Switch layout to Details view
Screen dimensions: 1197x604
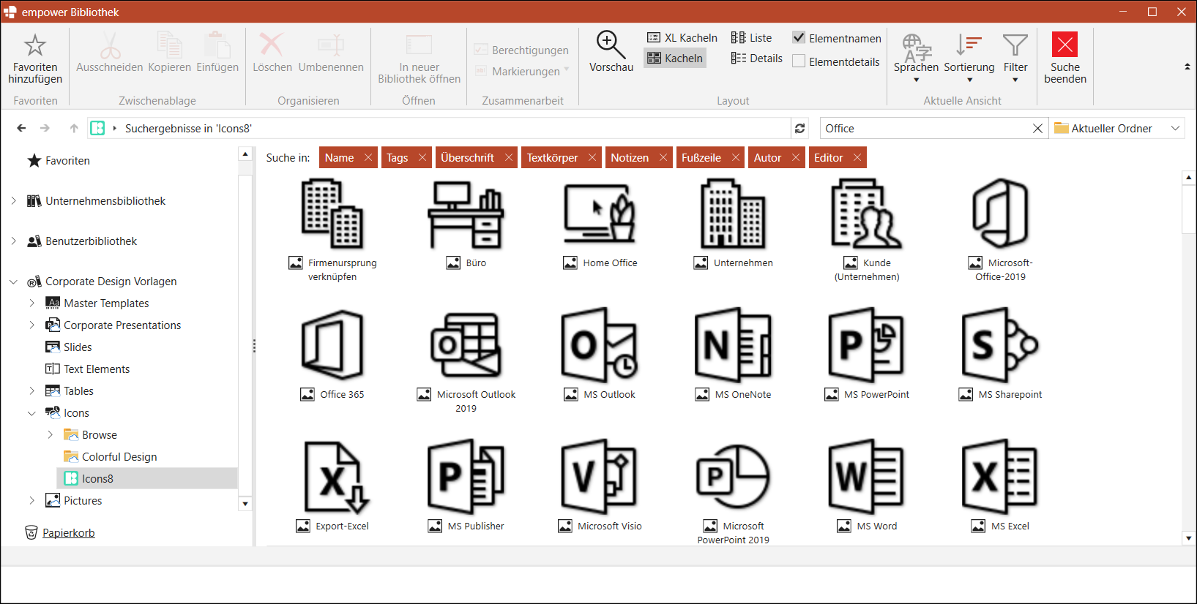[x=756, y=58]
